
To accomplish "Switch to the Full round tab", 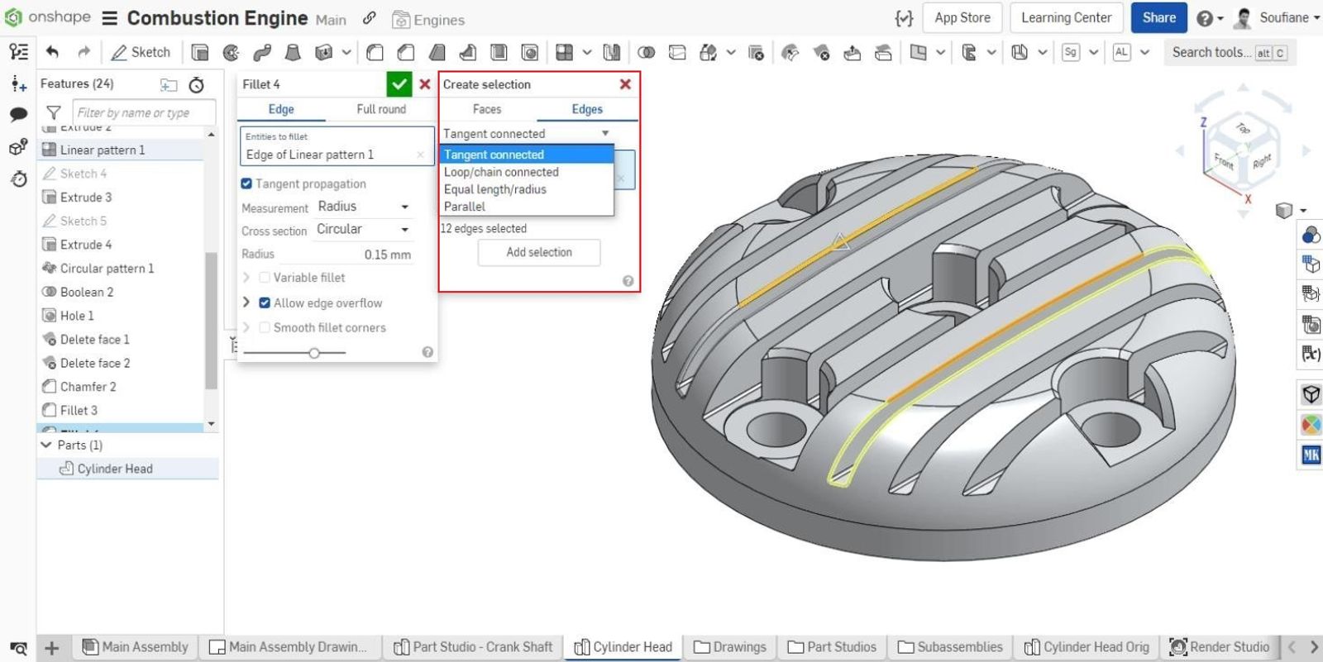I will click(x=381, y=109).
